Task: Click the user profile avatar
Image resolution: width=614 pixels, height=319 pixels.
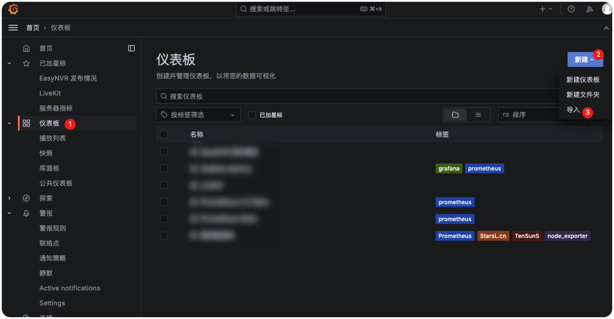Action: click(606, 9)
